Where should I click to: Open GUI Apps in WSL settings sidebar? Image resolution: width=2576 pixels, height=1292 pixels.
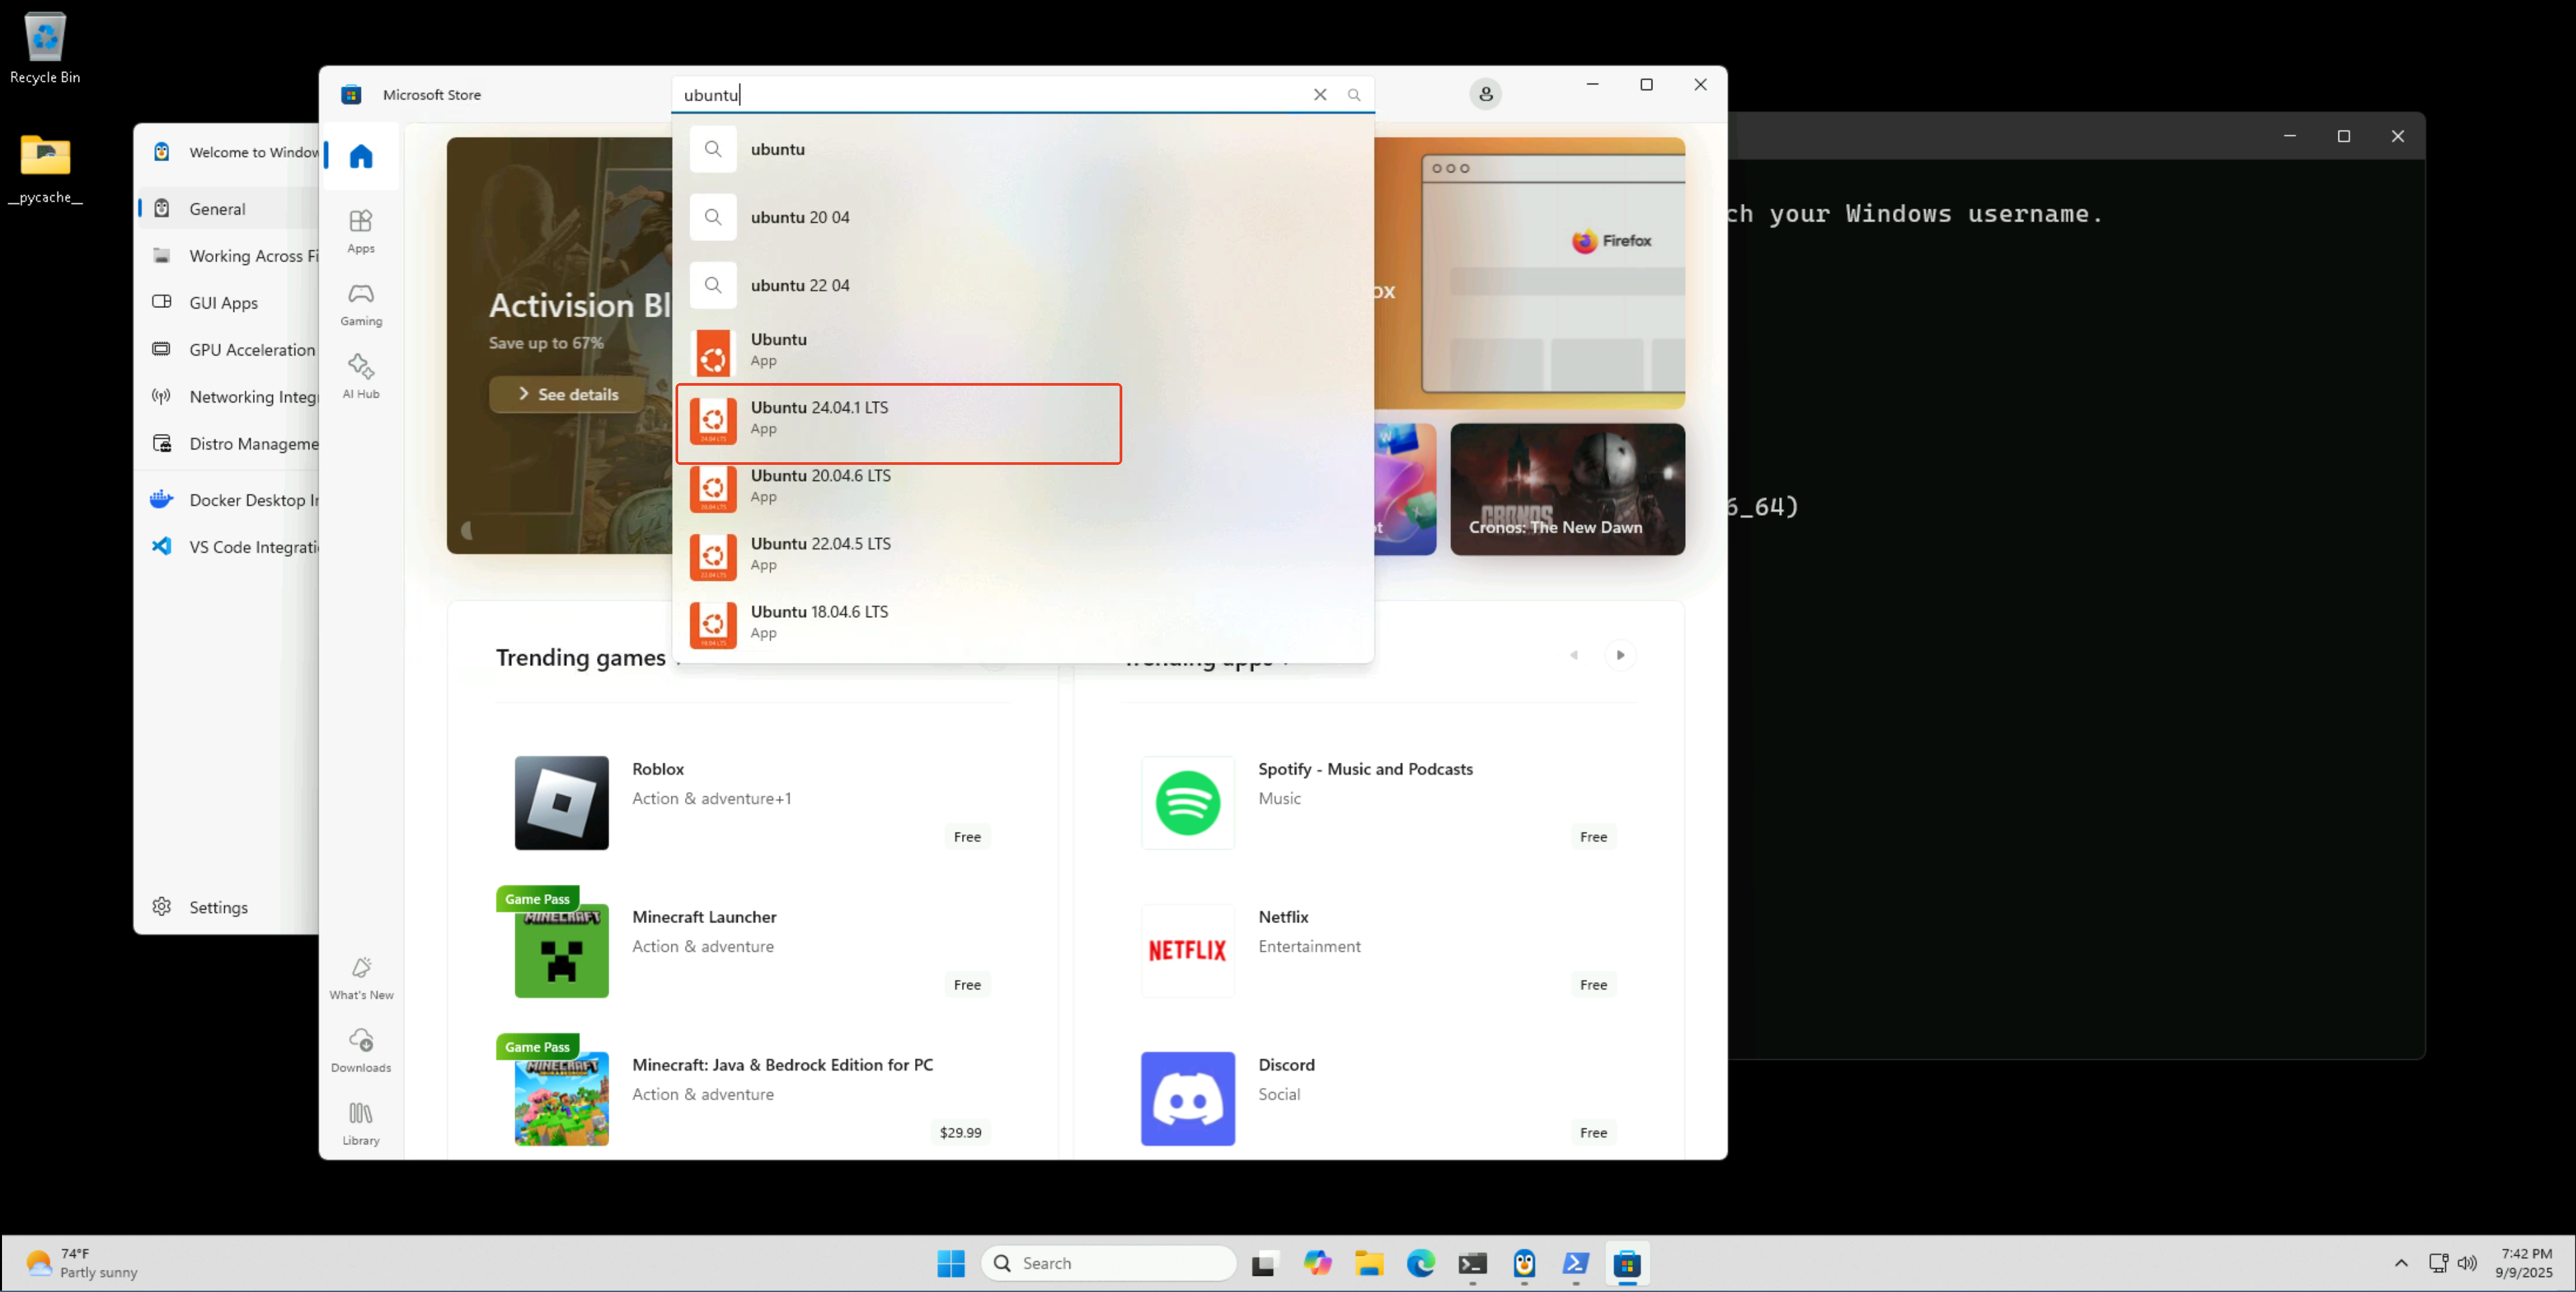click(225, 302)
